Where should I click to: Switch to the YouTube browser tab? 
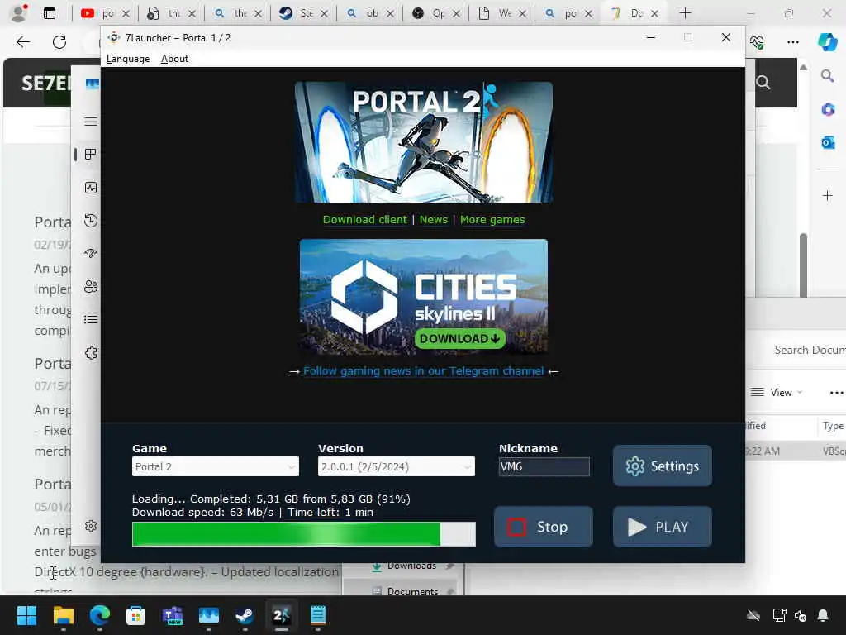click(x=105, y=13)
